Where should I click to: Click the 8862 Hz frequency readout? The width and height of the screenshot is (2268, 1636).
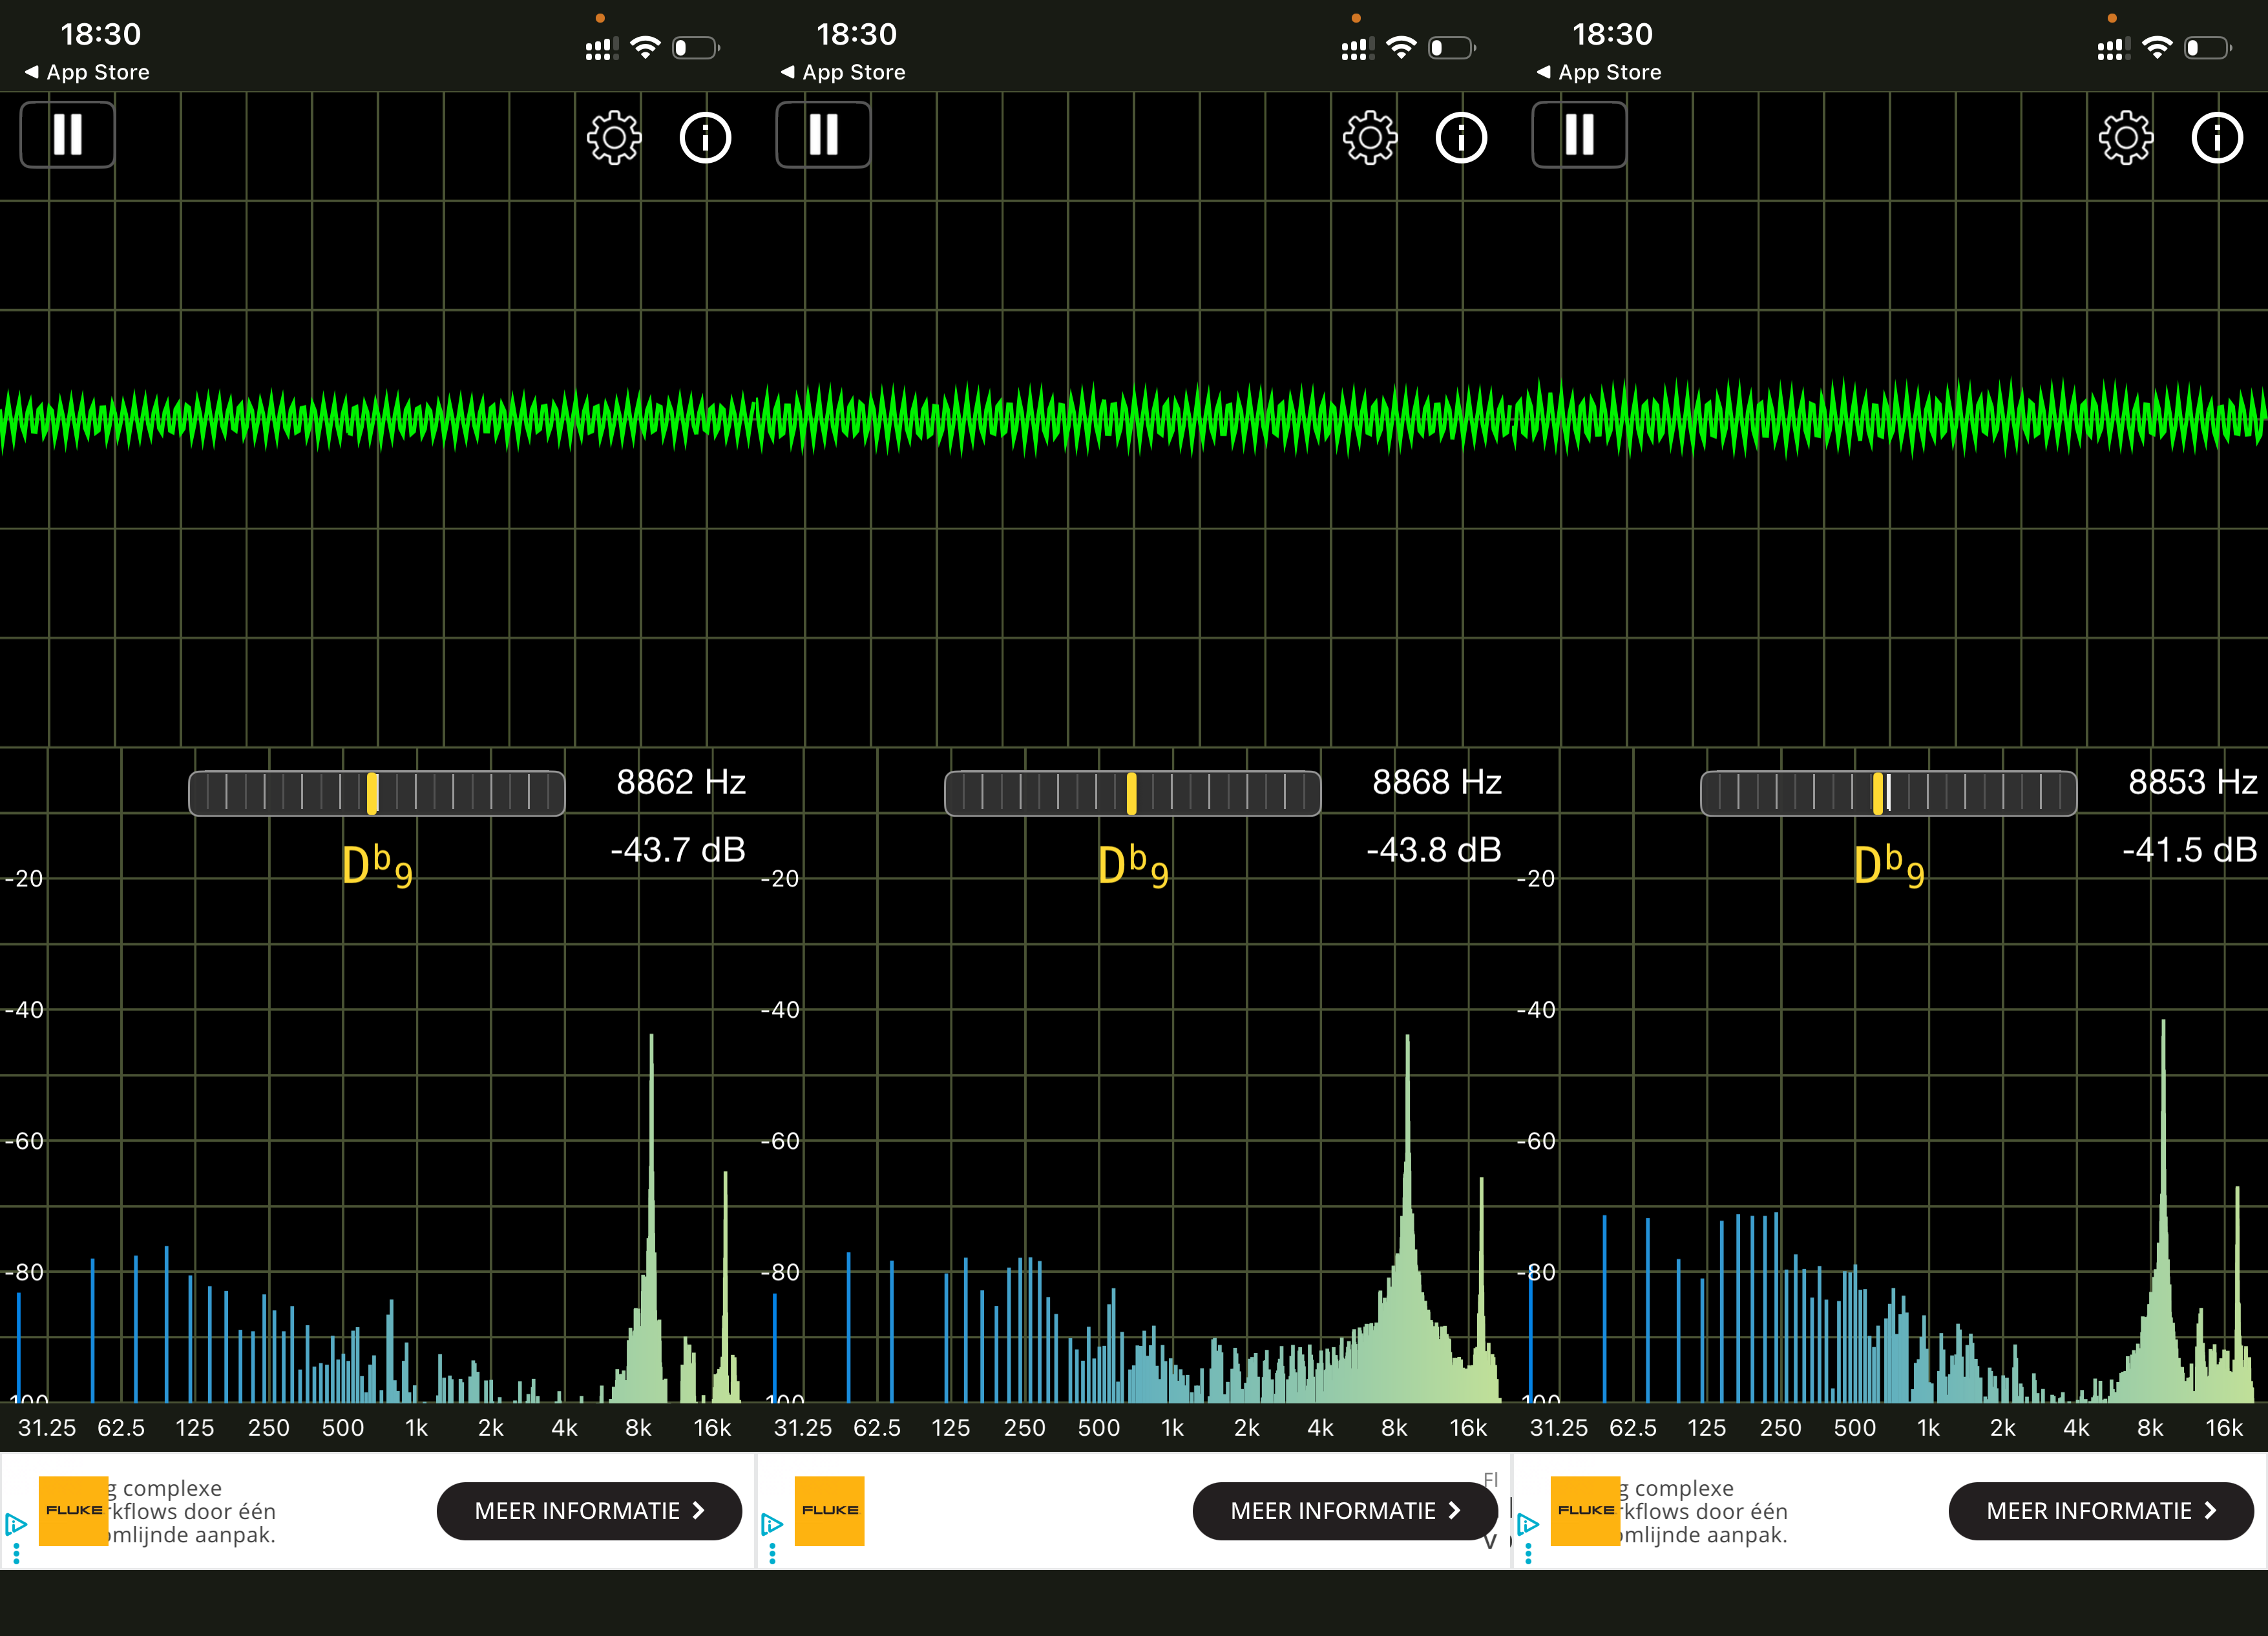pyautogui.click(x=681, y=782)
